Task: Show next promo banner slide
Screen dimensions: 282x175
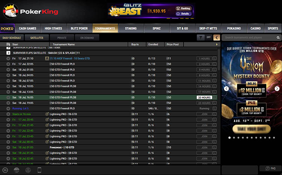Action: (x=277, y=89)
